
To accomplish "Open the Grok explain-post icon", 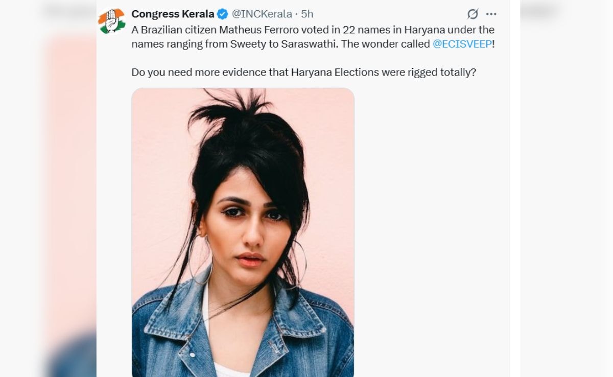I will tap(473, 14).
